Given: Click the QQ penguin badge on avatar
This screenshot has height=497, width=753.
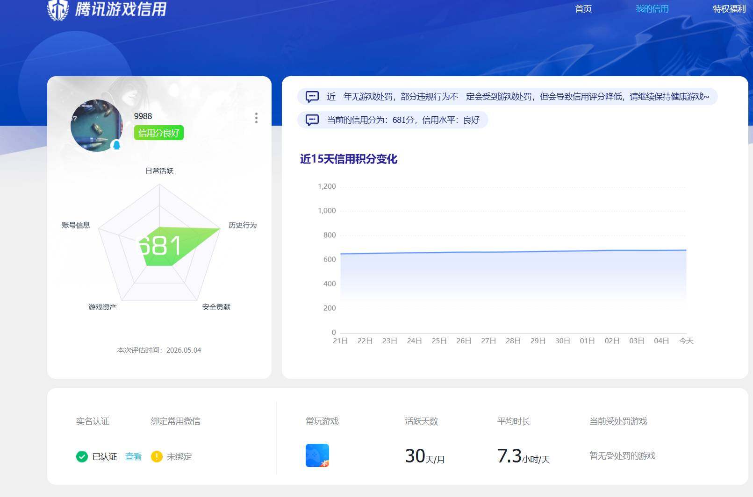Looking at the screenshot, I should 116,145.
